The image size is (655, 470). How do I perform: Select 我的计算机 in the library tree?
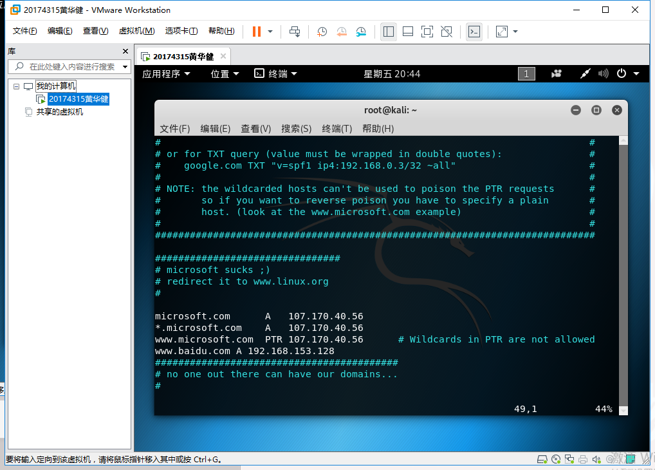55,86
